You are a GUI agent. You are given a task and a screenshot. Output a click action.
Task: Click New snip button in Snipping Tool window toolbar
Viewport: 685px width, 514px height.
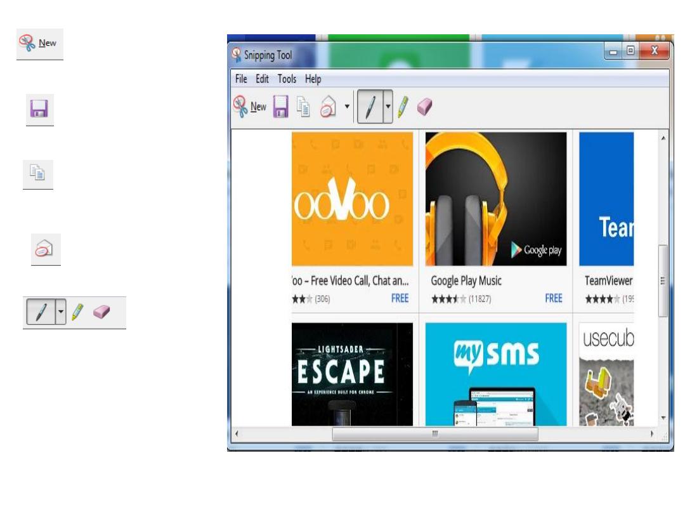(250, 107)
